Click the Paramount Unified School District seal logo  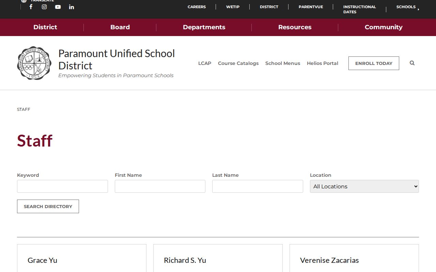click(34, 63)
